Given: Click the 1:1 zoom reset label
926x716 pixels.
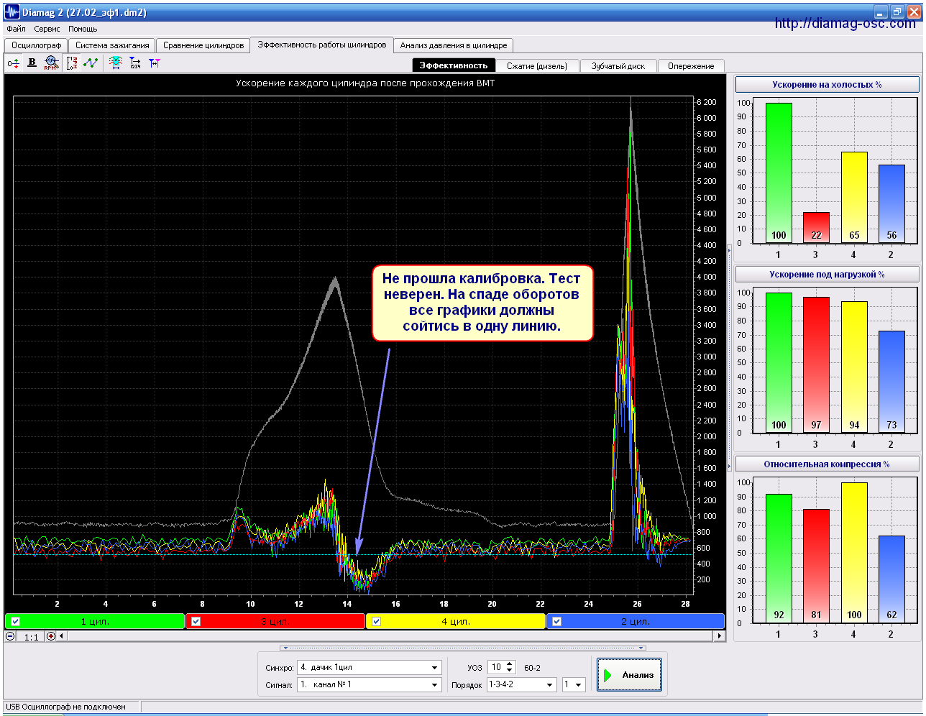Looking at the screenshot, I should (x=31, y=637).
